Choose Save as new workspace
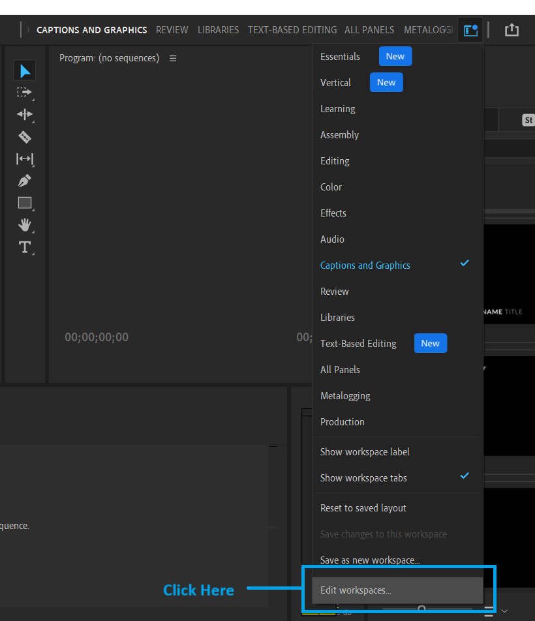The width and height of the screenshot is (535, 621). pos(370,560)
